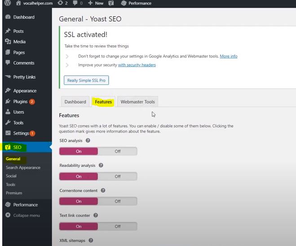The width and height of the screenshot is (296, 246).
Task: Open help for Text link counter question mark
Action: [x=96, y=215]
